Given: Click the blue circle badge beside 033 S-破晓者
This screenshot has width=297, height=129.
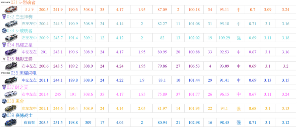Looking at the screenshot, I should click(4, 31).
